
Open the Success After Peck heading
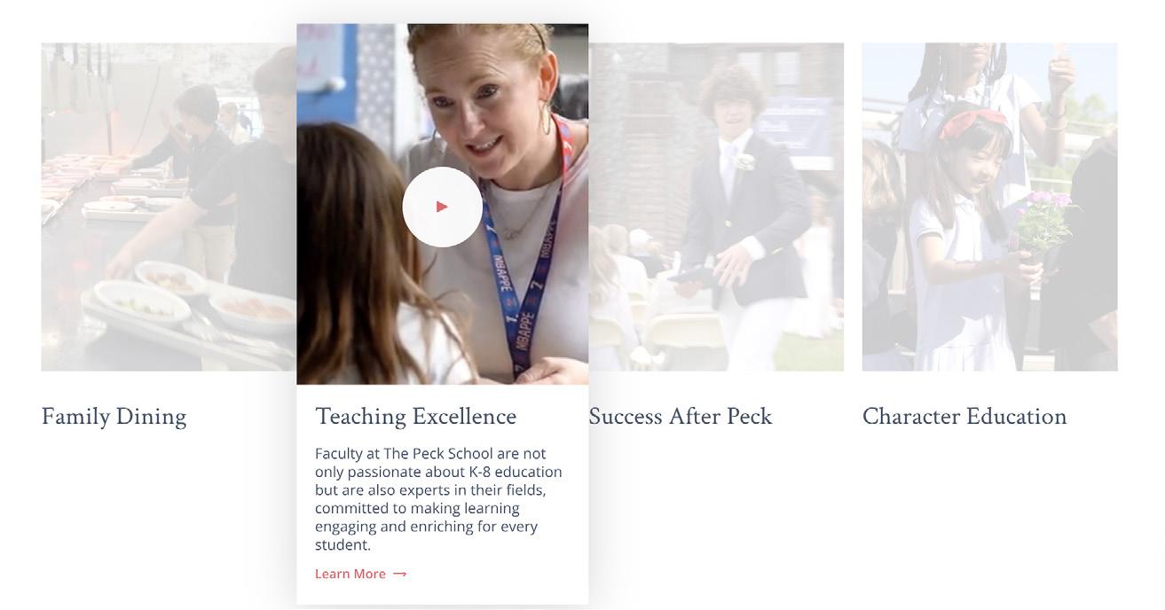pyautogui.click(x=681, y=417)
